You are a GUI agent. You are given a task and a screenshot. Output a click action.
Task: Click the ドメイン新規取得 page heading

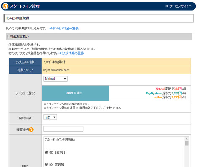tap(18, 18)
